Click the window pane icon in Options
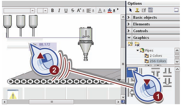181x105 pixels. coord(176,10)
